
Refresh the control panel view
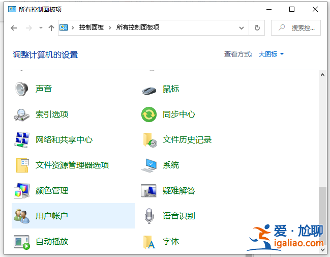[x=257, y=28]
